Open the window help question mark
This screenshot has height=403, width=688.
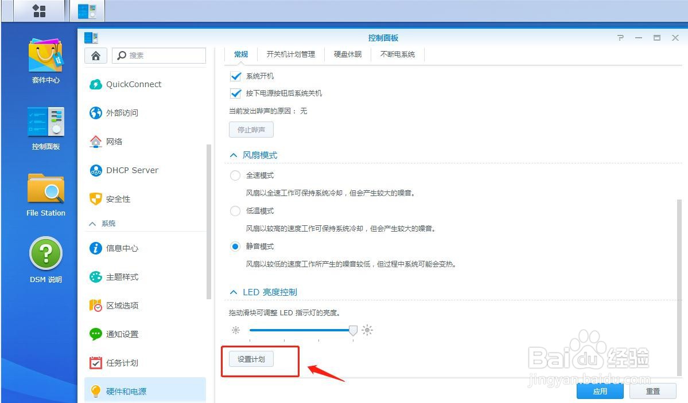620,38
